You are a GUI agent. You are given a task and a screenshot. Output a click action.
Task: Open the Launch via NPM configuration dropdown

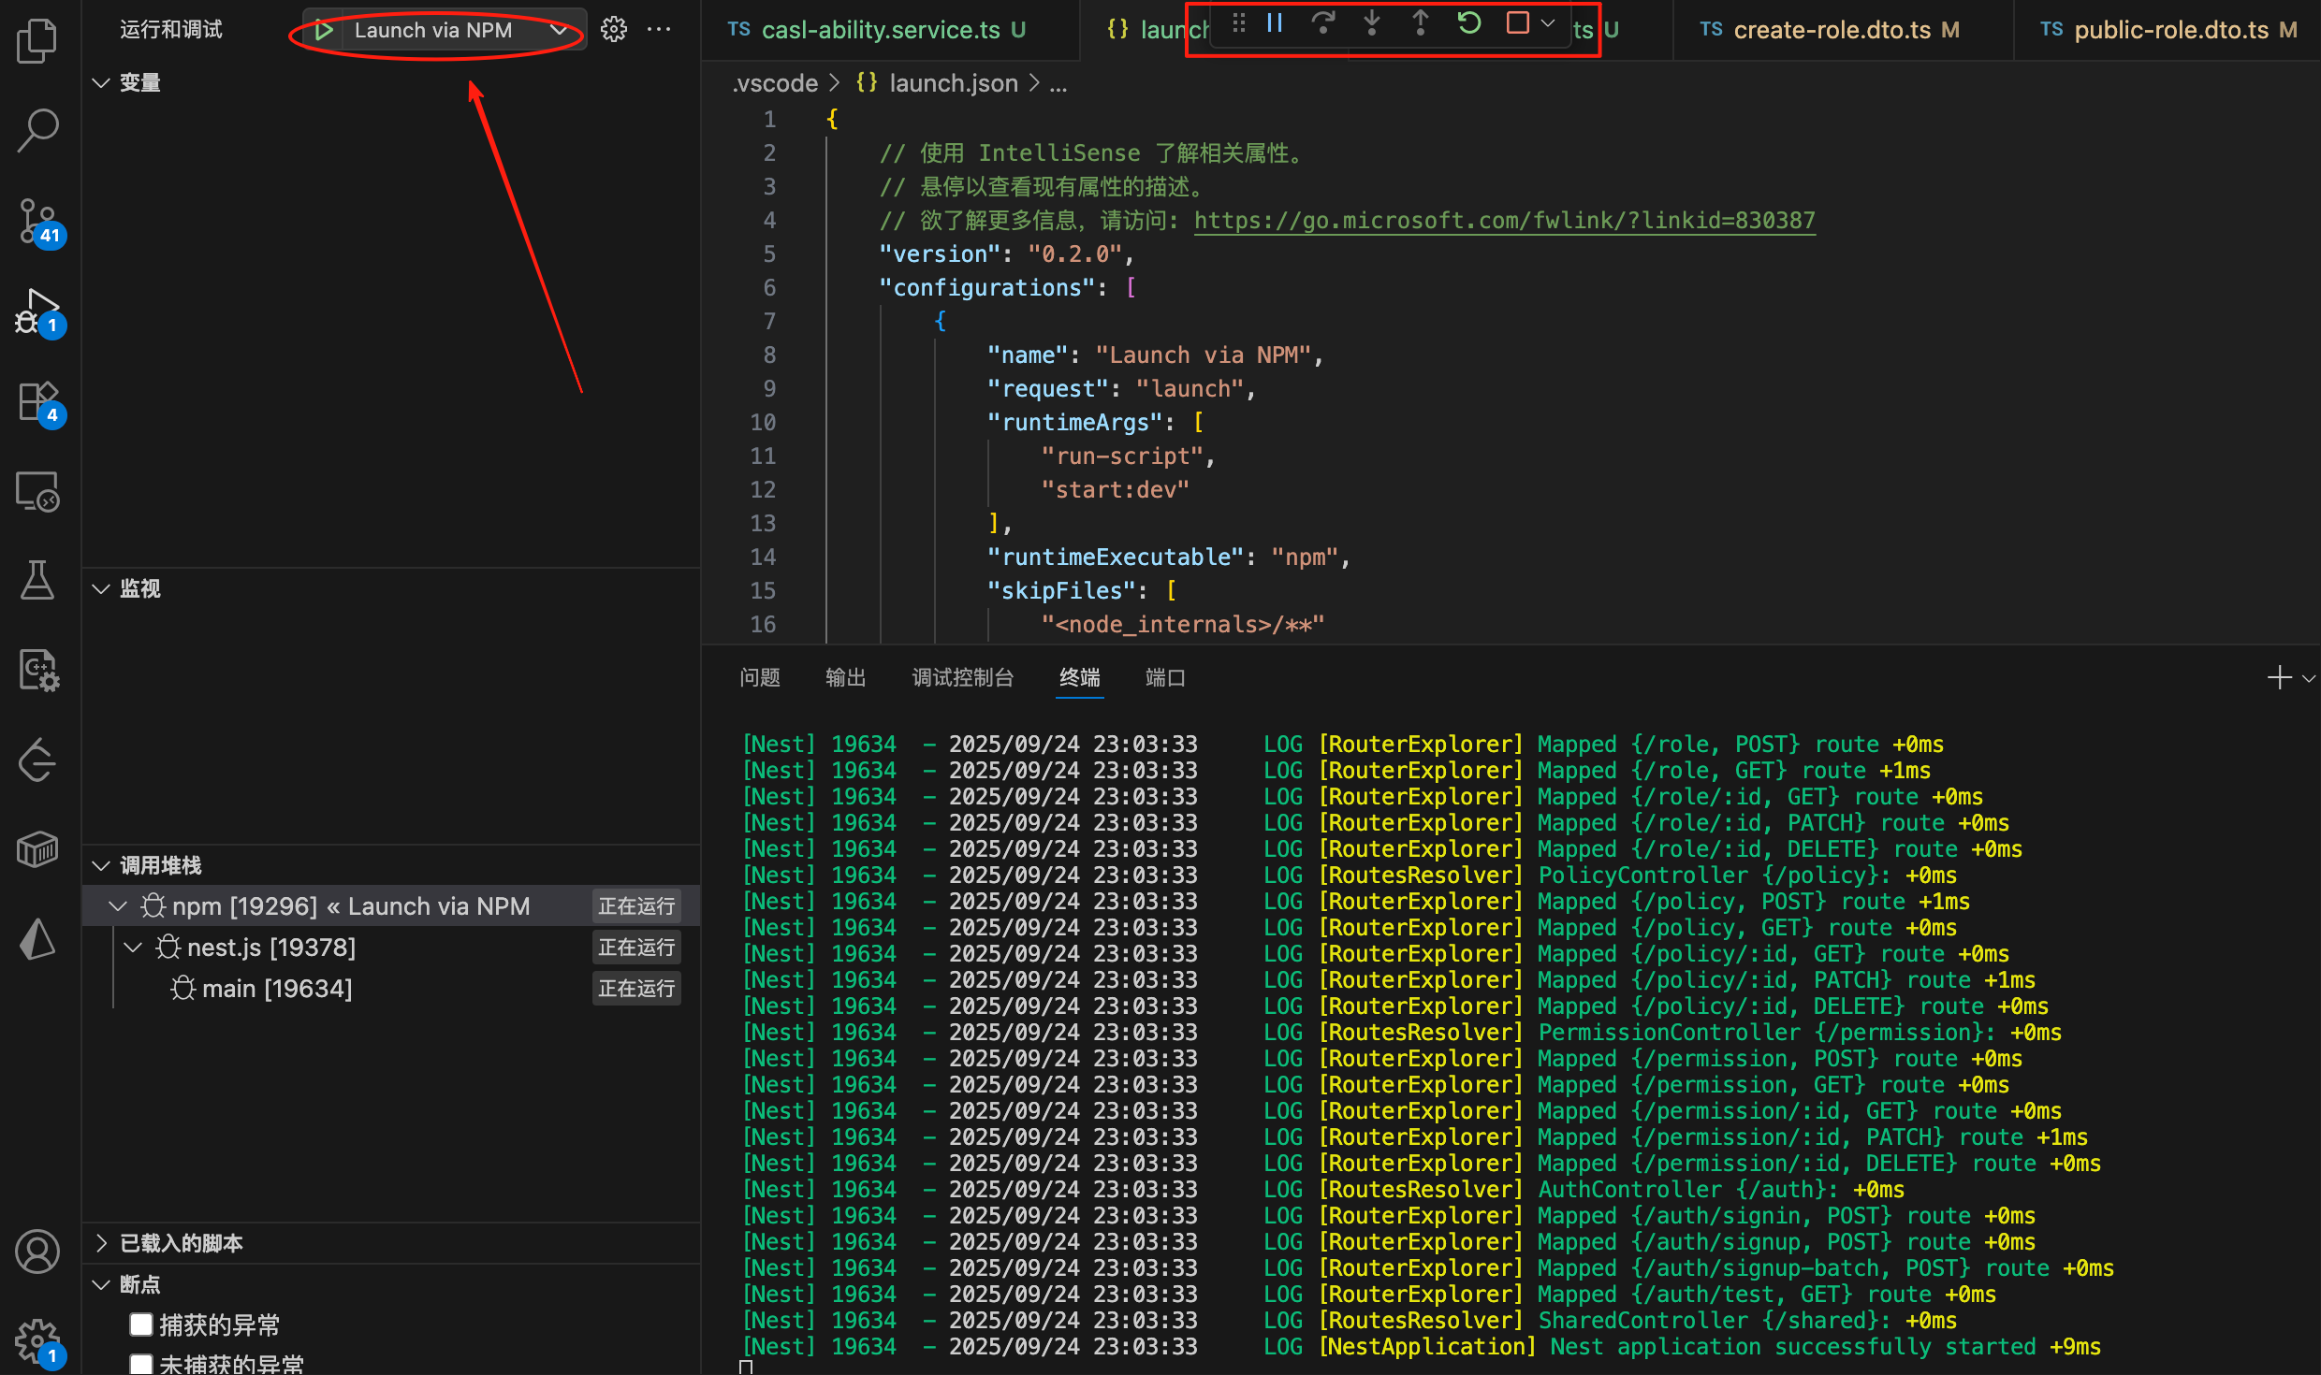(x=559, y=30)
